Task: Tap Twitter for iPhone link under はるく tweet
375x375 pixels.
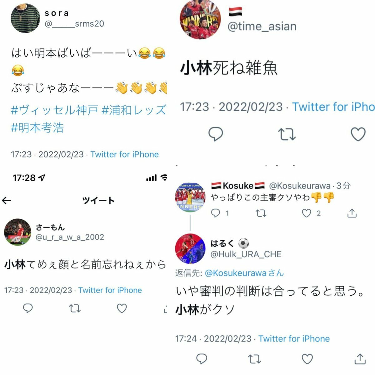Action: point(294,338)
